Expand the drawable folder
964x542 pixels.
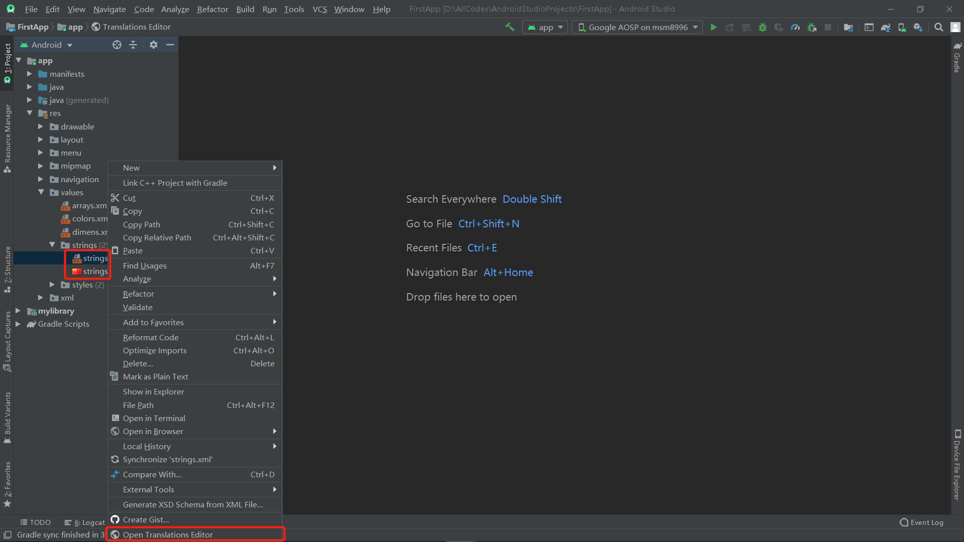pos(41,126)
